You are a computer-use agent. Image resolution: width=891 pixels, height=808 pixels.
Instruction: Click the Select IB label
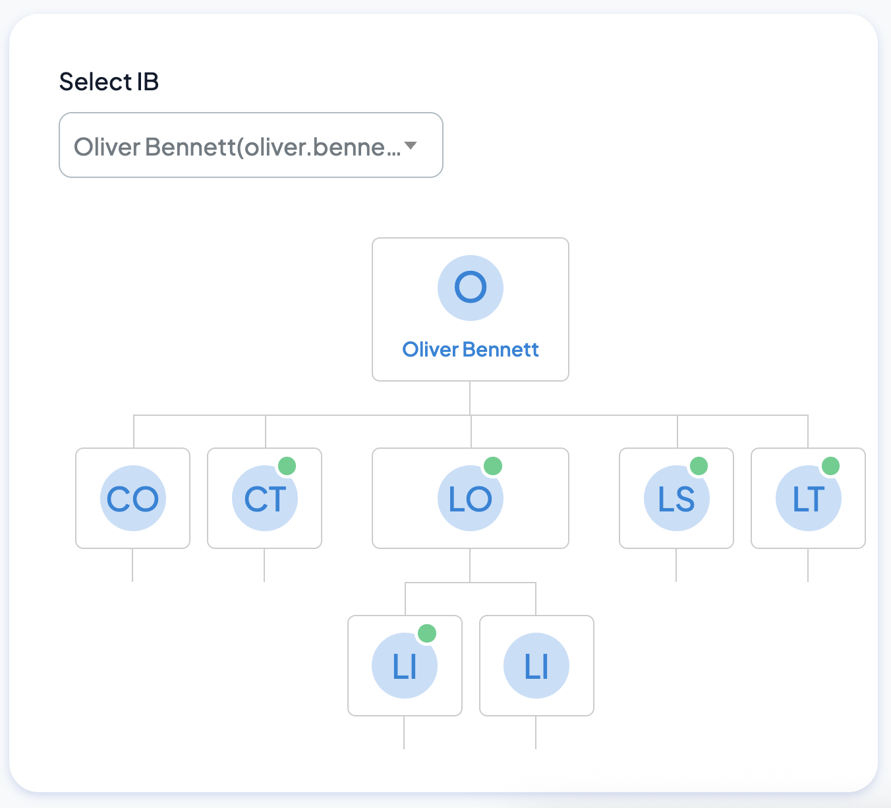point(109,82)
